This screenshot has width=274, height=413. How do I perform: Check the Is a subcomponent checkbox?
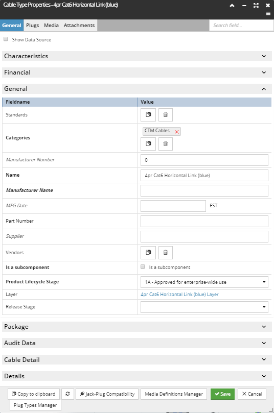[x=143, y=267]
